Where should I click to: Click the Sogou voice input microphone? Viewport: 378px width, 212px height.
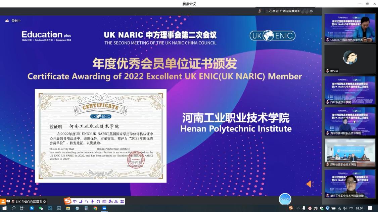[x=92, y=202]
